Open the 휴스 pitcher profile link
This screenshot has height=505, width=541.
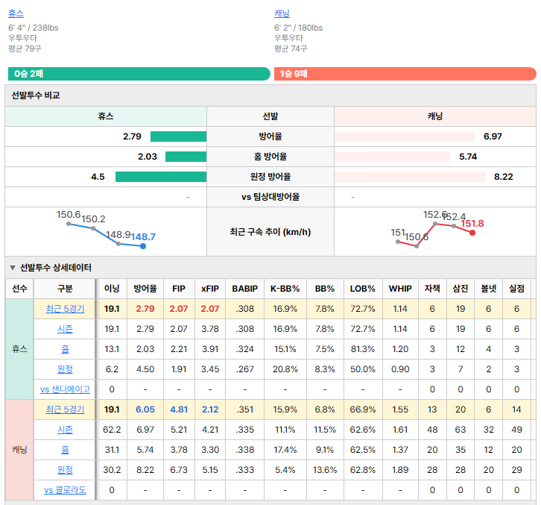pyautogui.click(x=16, y=13)
